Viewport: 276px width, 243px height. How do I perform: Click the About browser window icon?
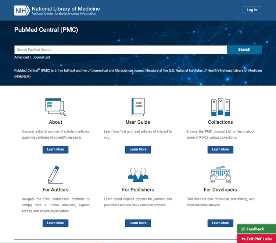55,107
